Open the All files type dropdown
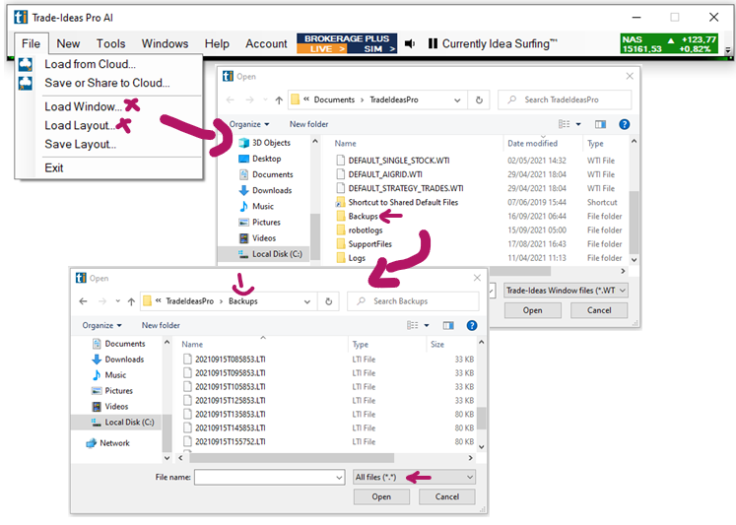 click(x=414, y=477)
